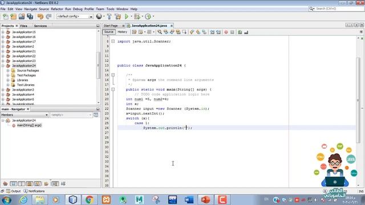Click the Undo arrow icon
The height and width of the screenshot is (205, 365).
pos(40,17)
